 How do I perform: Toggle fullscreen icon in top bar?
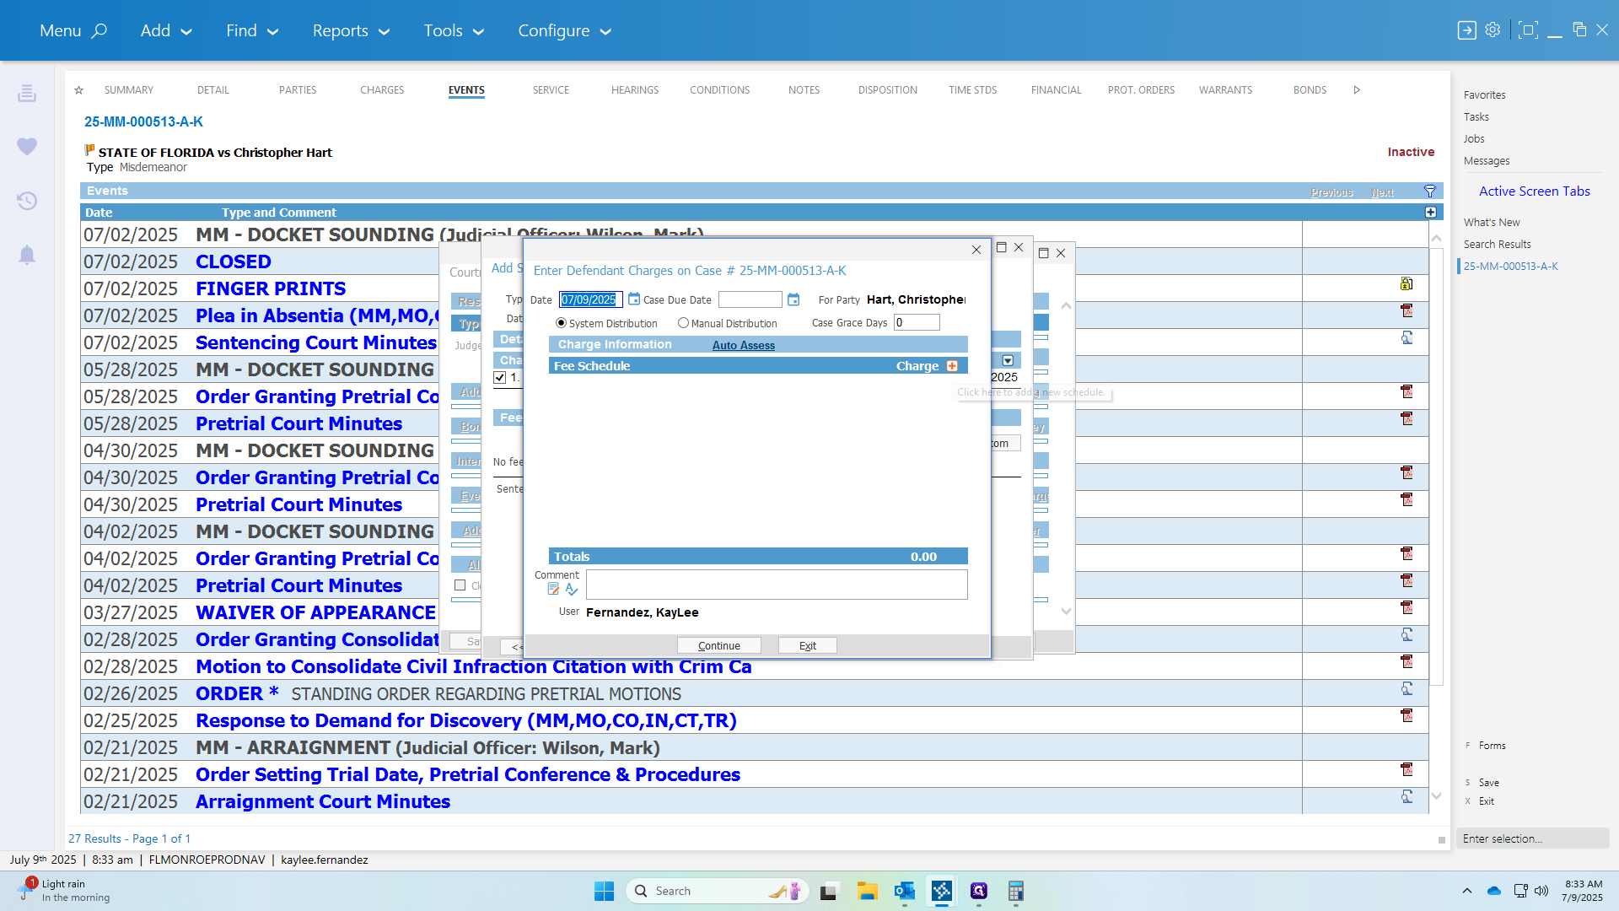click(x=1527, y=30)
